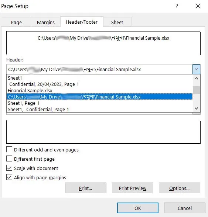This screenshot has height=217, width=208.
Task: Switch to the Page tab
Action: coord(16,22)
